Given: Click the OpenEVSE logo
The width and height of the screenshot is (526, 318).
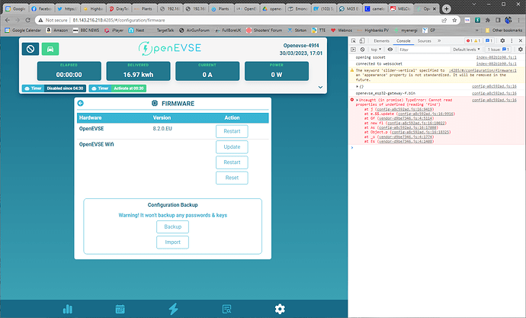Looking at the screenshot, I should point(169,48).
